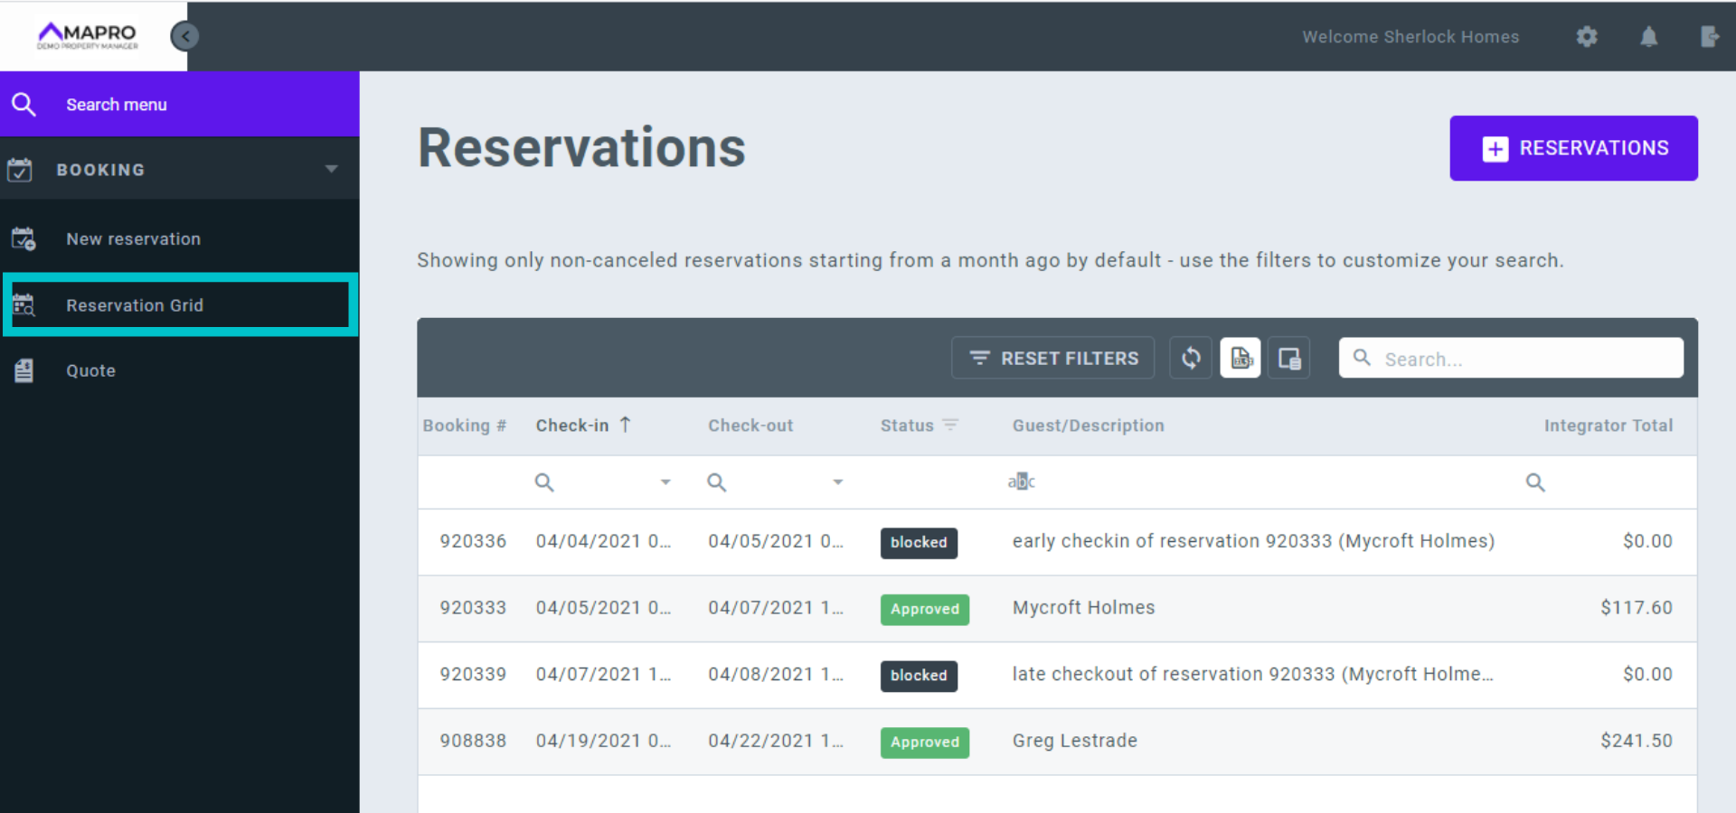Open the Check-out date filter dropdown

point(837,482)
